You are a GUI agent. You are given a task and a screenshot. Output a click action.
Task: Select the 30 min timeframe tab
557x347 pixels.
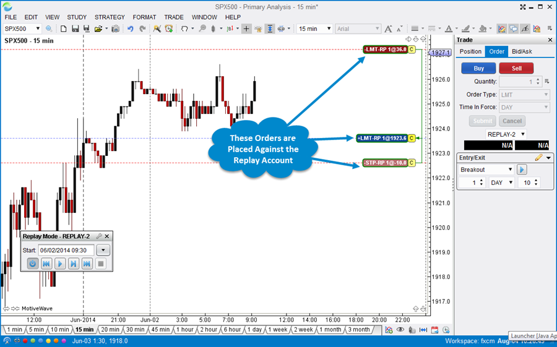(136, 330)
